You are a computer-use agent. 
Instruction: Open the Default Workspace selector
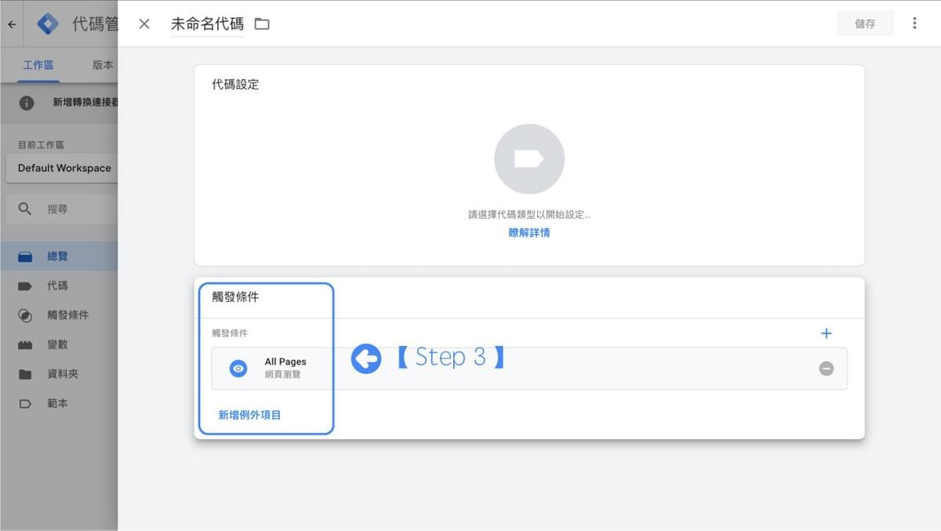[x=62, y=168]
